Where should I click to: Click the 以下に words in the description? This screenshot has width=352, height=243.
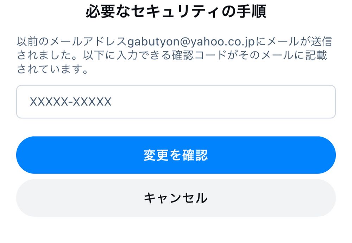(100, 55)
